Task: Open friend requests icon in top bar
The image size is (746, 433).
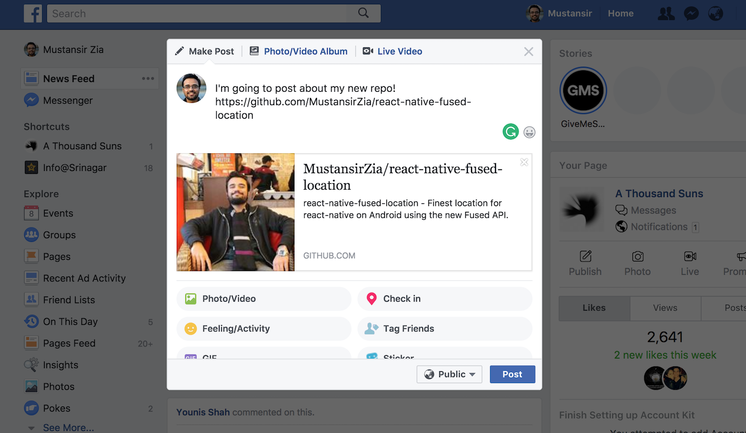Action: pyautogui.click(x=666, y=13)
